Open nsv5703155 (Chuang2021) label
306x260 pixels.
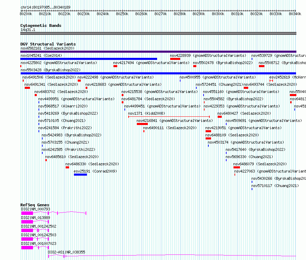click(x=65, y=142)
